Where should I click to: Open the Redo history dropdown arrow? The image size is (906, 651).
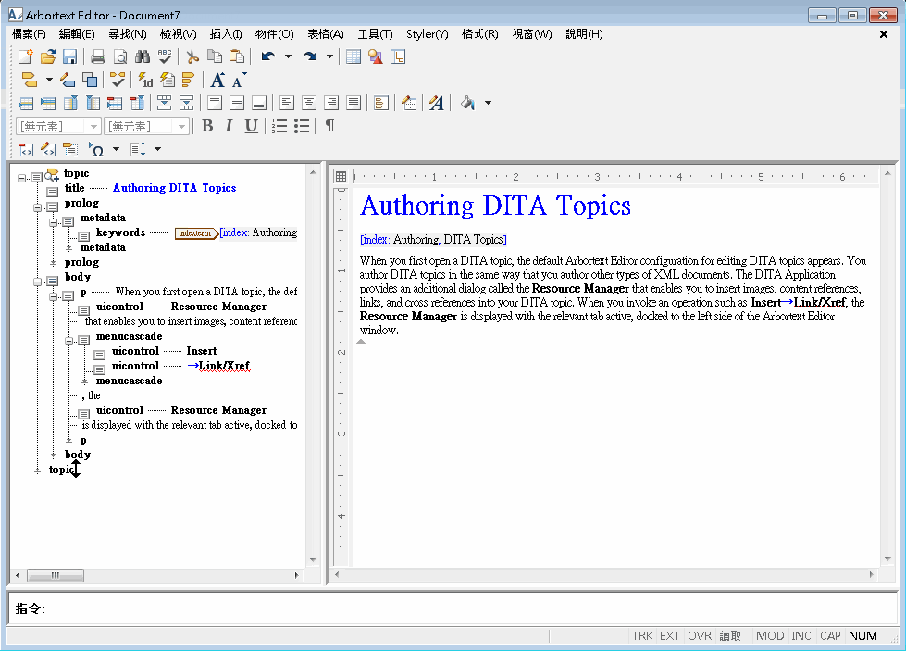click(x=330, y=56)
